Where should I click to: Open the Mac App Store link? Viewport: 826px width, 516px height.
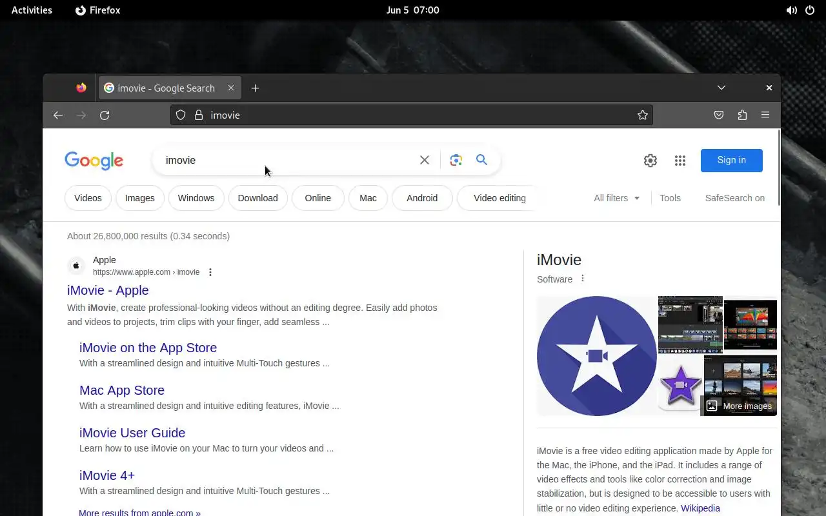pyautogui.click(x=122, y=390)
